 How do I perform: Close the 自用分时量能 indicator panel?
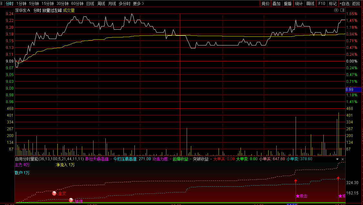343,159
